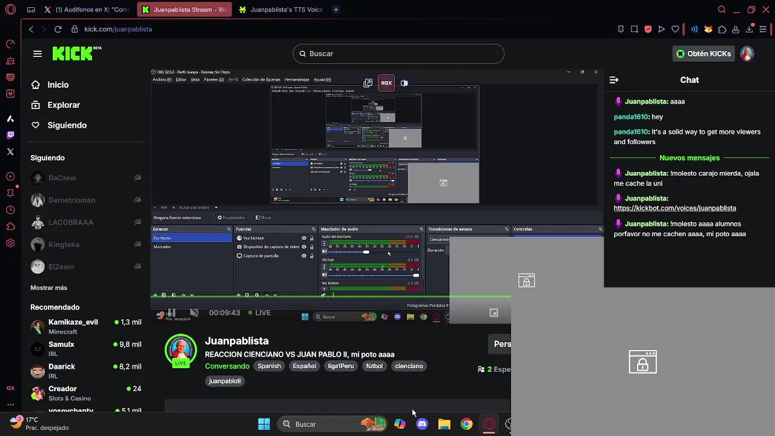Open settings gear in Opera sidebar

10,243
